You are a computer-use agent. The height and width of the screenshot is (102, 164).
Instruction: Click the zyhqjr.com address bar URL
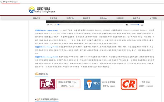10,2
